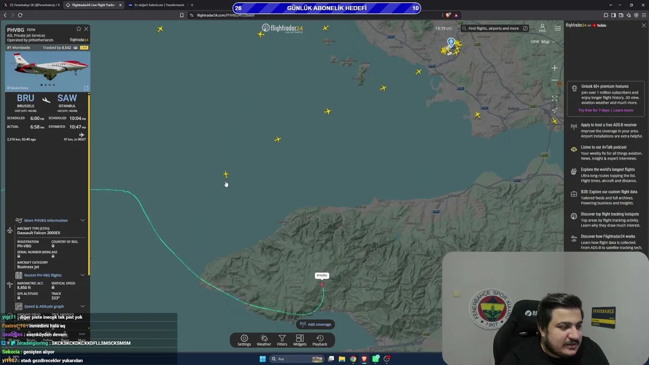
Task: Open B2B: Explore our custom flight data
Action: click(x=606, y=197)
